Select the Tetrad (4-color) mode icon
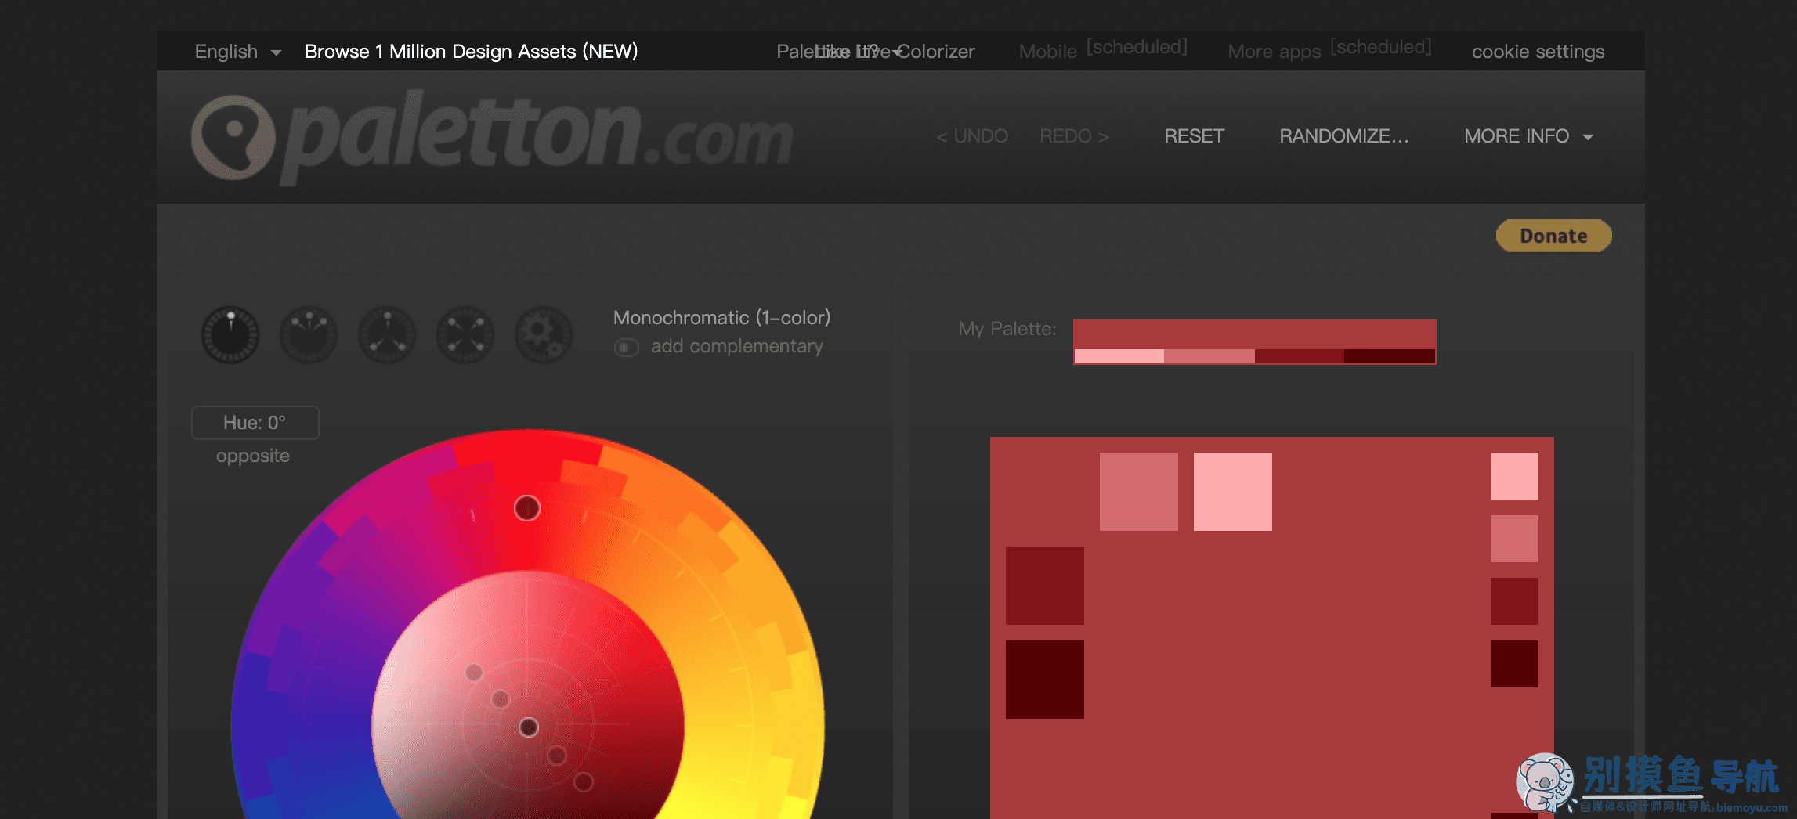The height and width of the screenshot is (819, 1797). click(465, 334)
